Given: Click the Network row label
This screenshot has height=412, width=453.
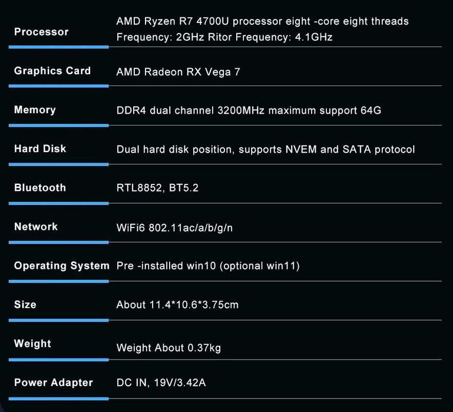Looking at the screenshot, I should point(36,226).
